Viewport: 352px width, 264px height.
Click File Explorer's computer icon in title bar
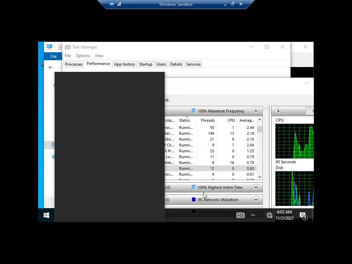pyautogui.click(x=49, y=47)
